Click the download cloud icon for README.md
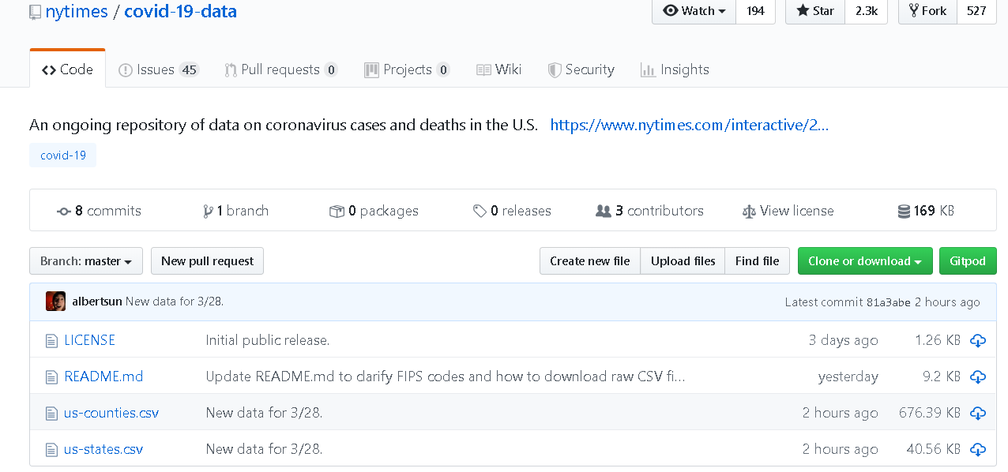The image size is (1008, 472). point(978,376)
